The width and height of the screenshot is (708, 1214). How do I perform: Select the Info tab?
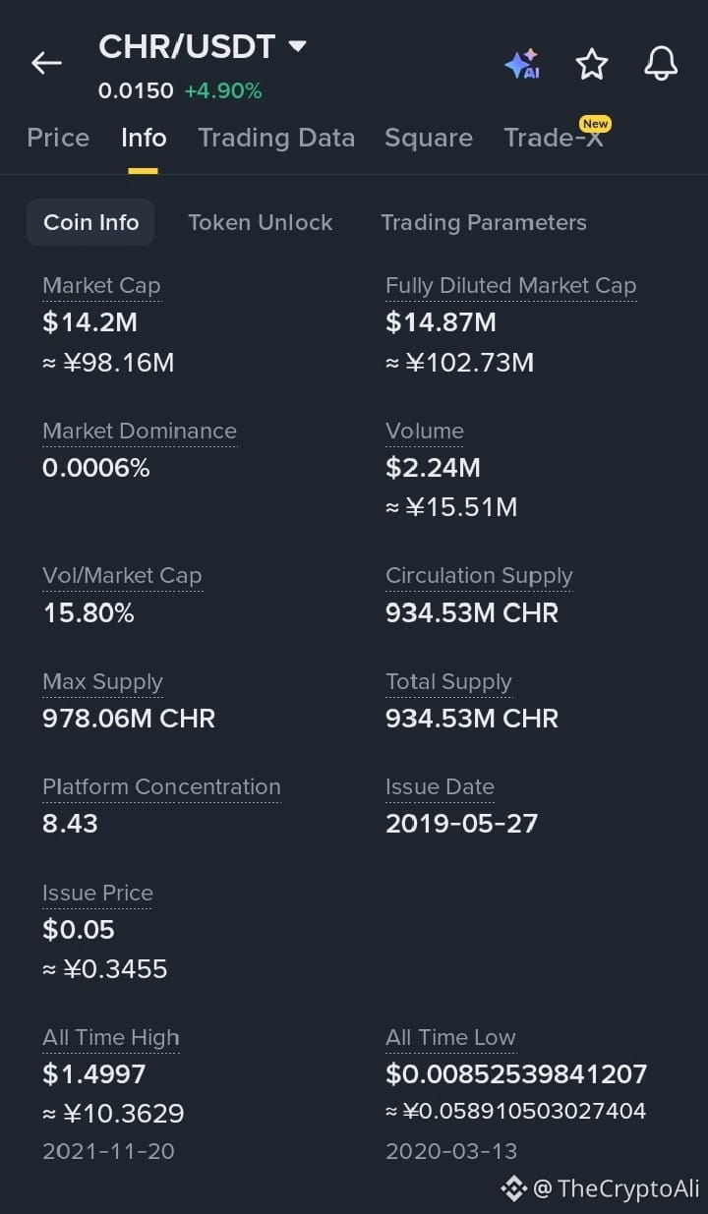(144, 138)
